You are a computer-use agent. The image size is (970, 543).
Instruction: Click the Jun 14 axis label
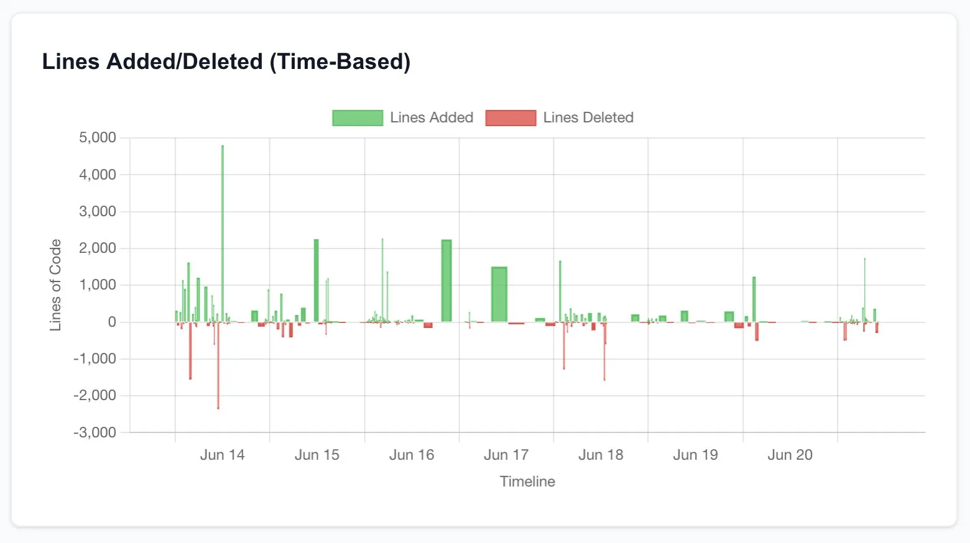point(223,455)
